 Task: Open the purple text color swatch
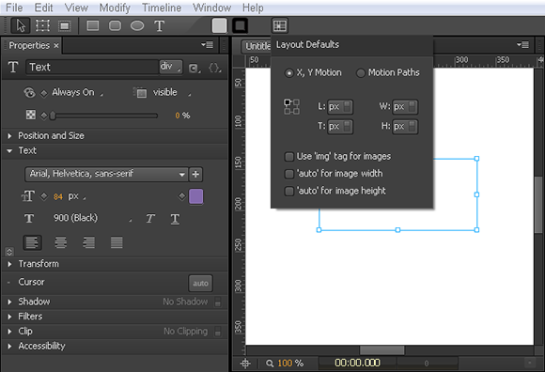click(x=196, y=196)
